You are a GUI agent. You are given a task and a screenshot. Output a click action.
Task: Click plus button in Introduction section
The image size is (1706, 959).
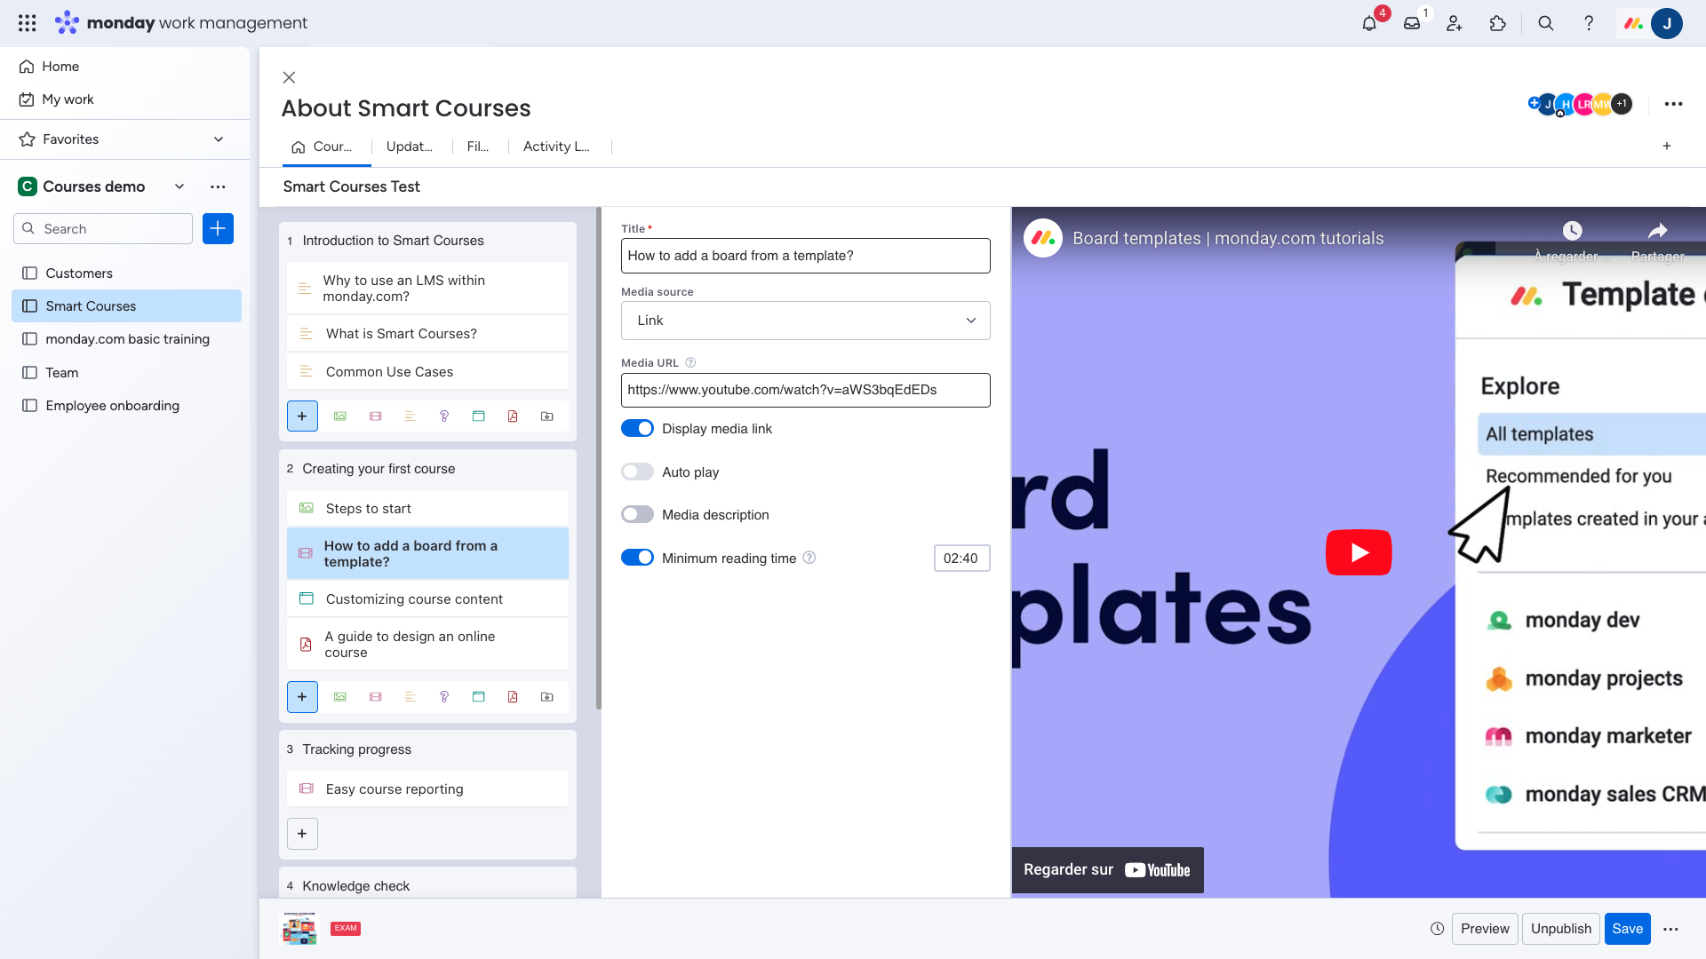(x=302, y=416)
